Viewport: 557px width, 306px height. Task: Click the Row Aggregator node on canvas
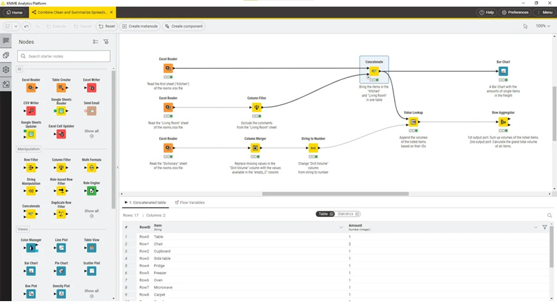pos(503,122)
